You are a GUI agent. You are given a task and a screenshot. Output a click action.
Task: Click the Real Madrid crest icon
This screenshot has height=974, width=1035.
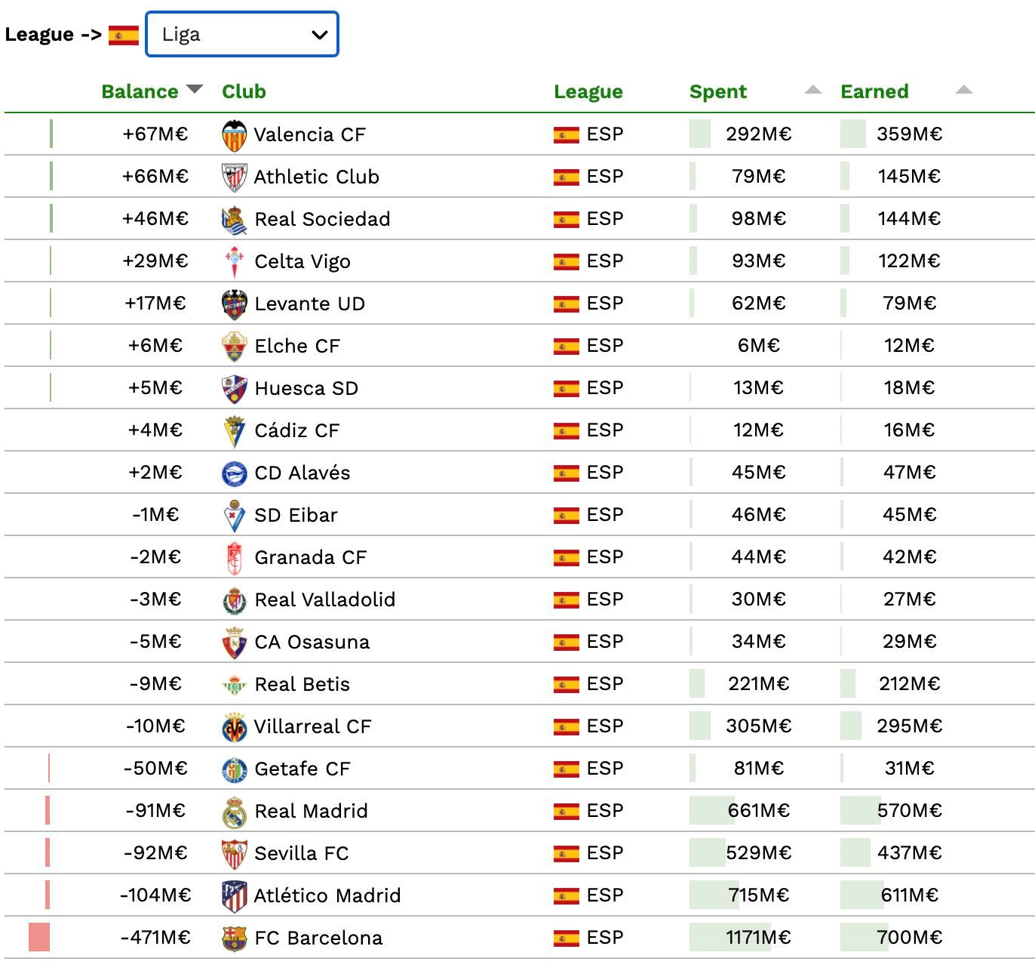pyautogui.click(x=234, y=812)
